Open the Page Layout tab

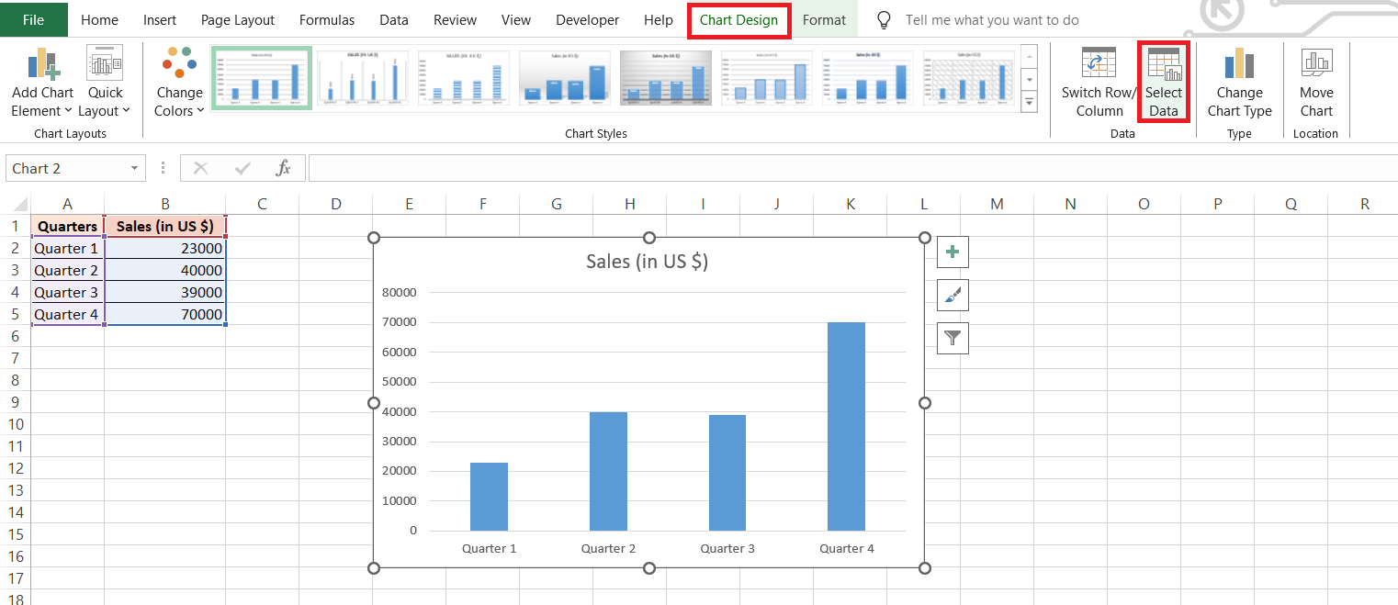click(238, 19)
